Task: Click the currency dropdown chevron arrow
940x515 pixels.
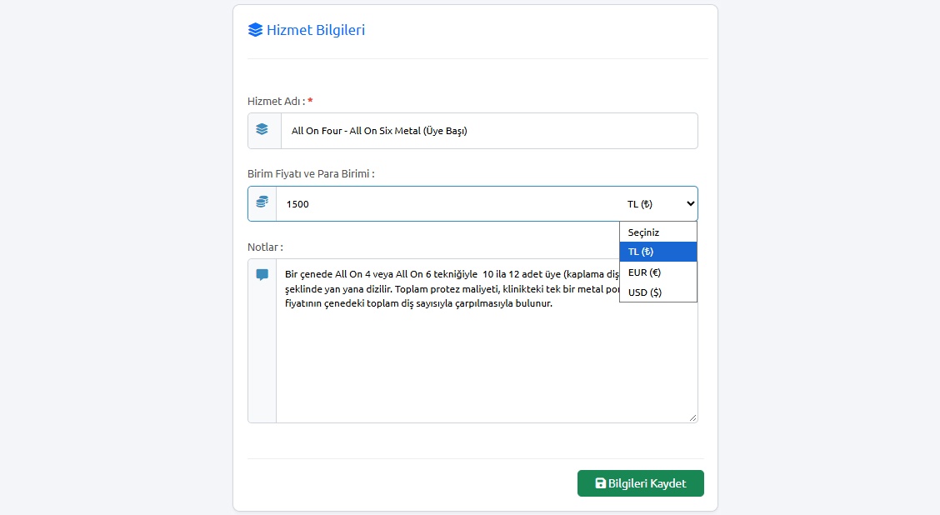Action: 691,204
